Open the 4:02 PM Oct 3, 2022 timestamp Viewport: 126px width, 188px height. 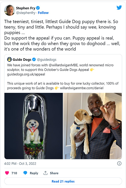pyautogui.click(x=20, y=164)
